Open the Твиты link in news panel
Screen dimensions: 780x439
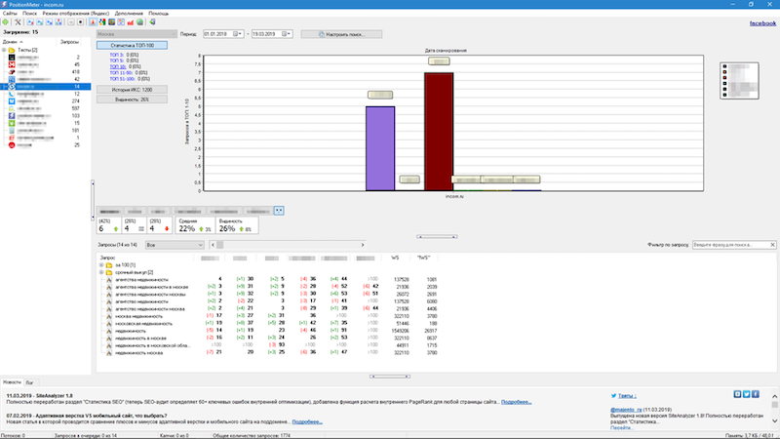(x=627, y=396)
